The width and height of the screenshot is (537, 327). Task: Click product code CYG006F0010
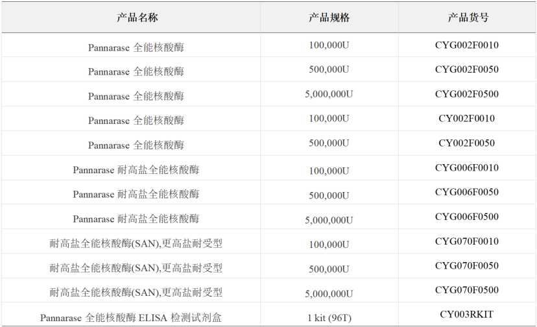coord(467,168)
